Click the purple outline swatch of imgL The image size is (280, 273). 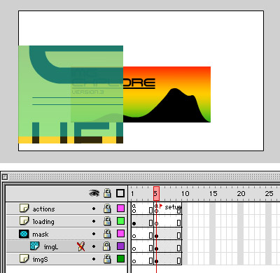point(120,246)
